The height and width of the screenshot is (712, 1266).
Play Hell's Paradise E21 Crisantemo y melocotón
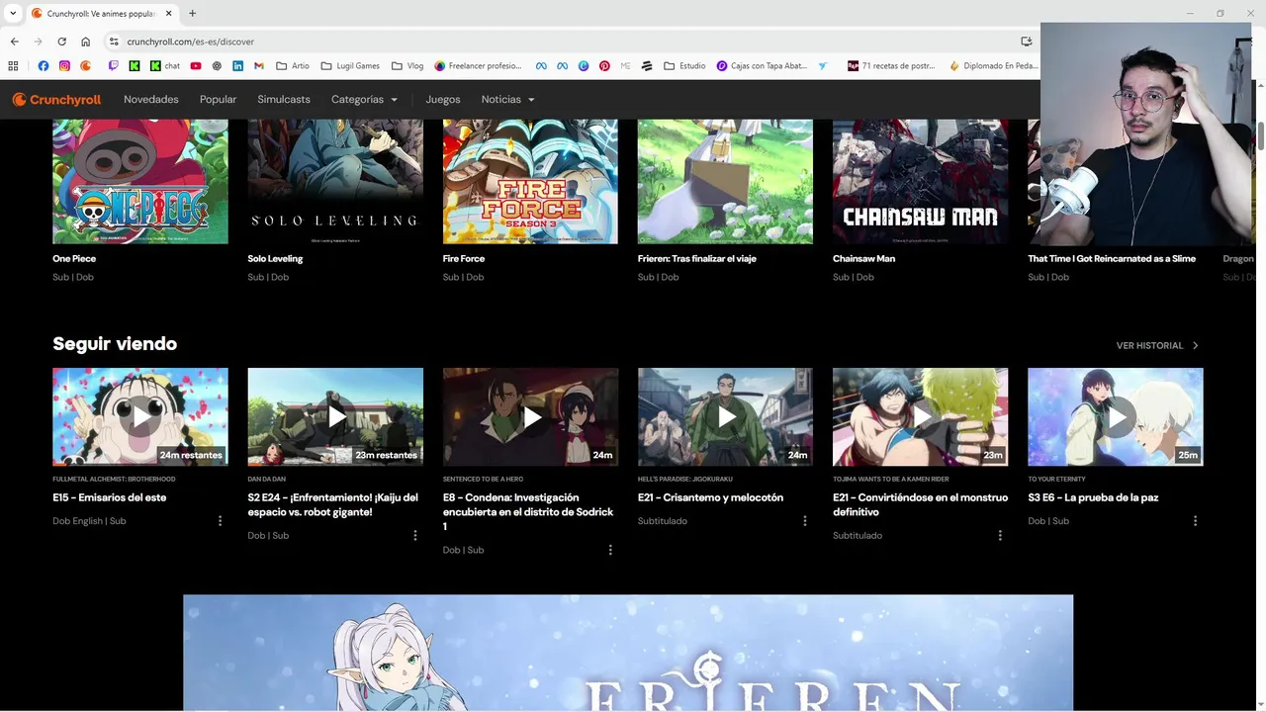pos(725,416)
